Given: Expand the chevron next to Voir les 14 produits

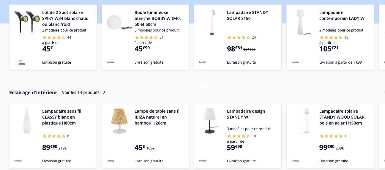Looking at the screenshot, I should [104, 92].
